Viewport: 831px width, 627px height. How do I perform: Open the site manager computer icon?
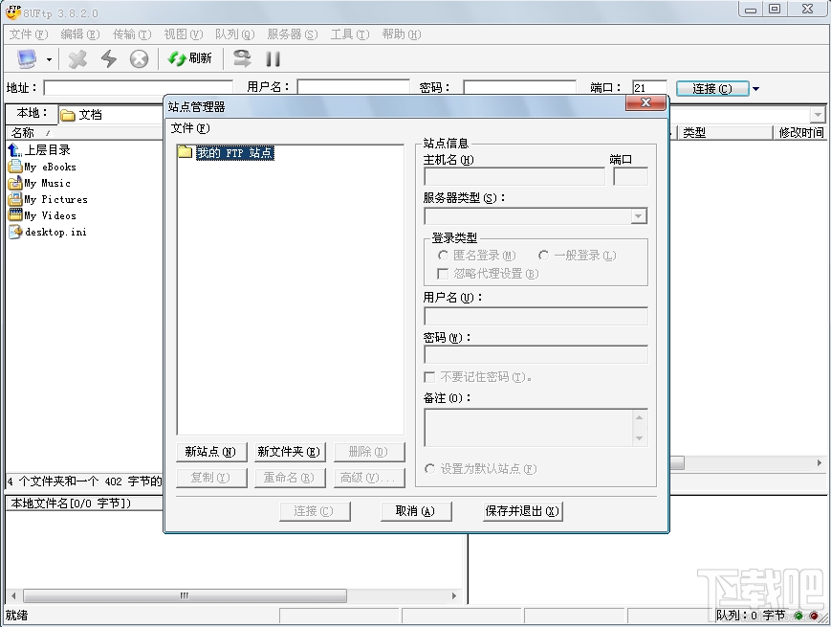[x=26, y=58]
